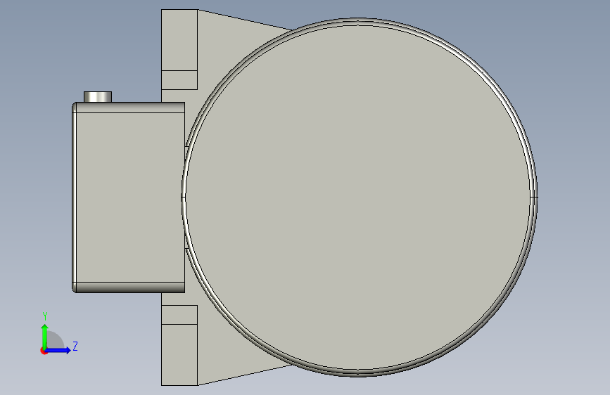Click the red origin dot of the axis triad

43,351
